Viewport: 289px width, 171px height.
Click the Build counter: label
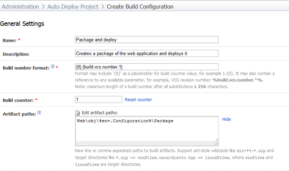[18, 100]
